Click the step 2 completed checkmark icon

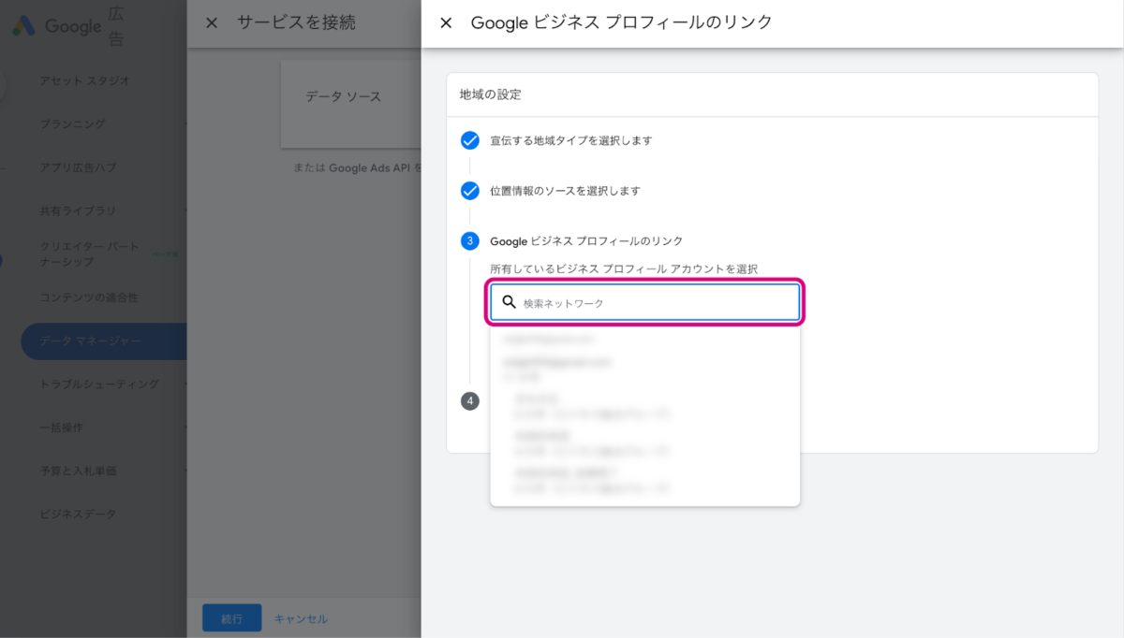[x=470, y=191]
